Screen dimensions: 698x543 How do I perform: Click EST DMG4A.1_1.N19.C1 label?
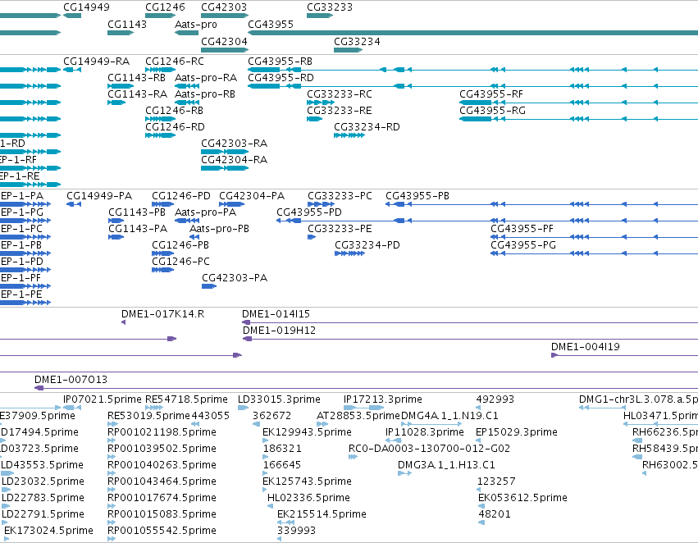pyautogui.click(x=449, y=416)
